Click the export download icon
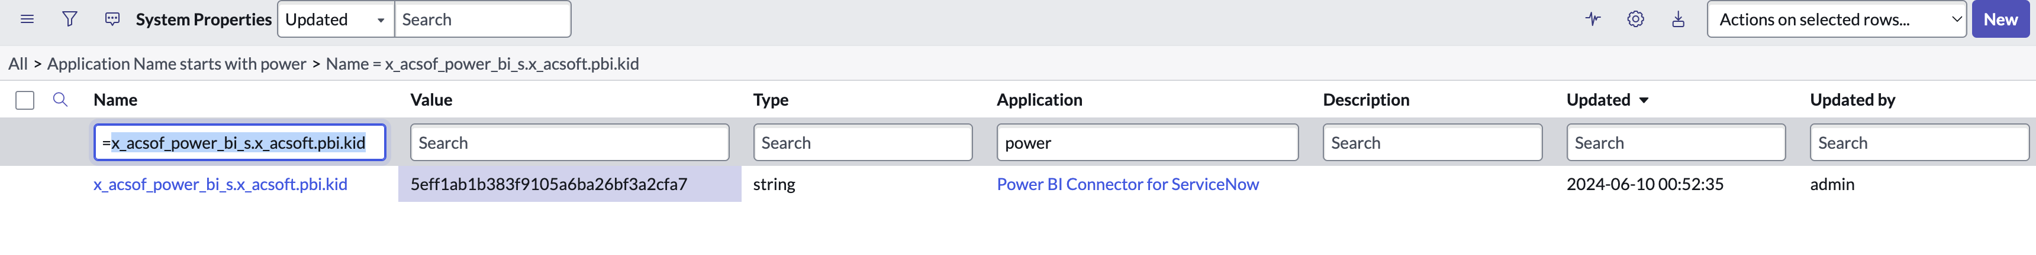The width and height of the screenshot is (2036, 255). pos(1678,19)
